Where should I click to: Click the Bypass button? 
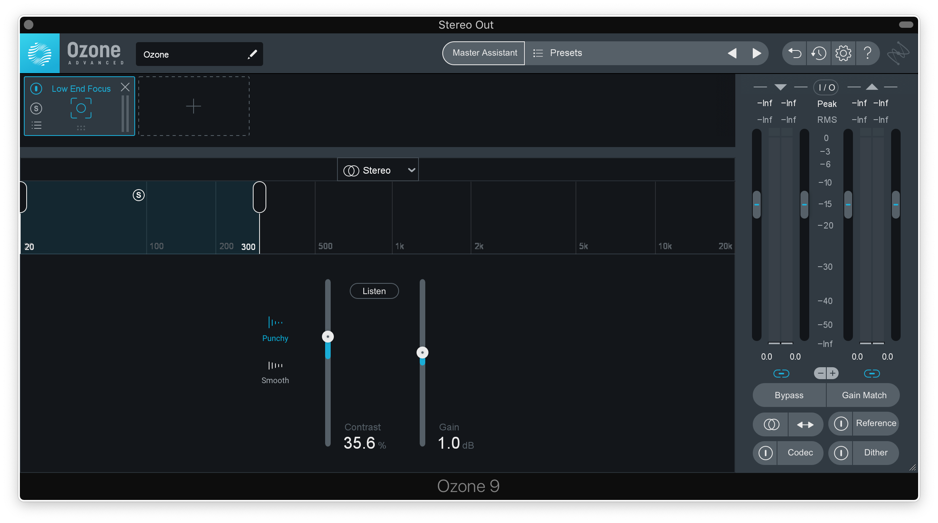[x=789, y=395]
